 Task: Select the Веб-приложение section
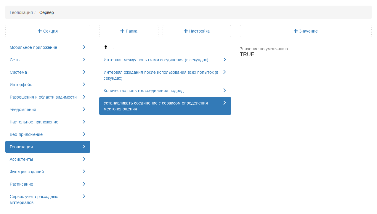[26, 134]
